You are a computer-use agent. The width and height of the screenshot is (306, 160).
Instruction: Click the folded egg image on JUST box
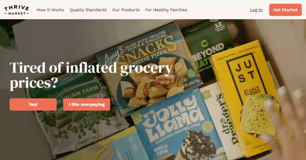click(258, 115)
